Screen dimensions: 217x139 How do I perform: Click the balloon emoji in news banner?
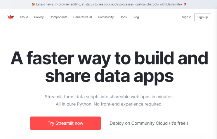pos(185,4)
